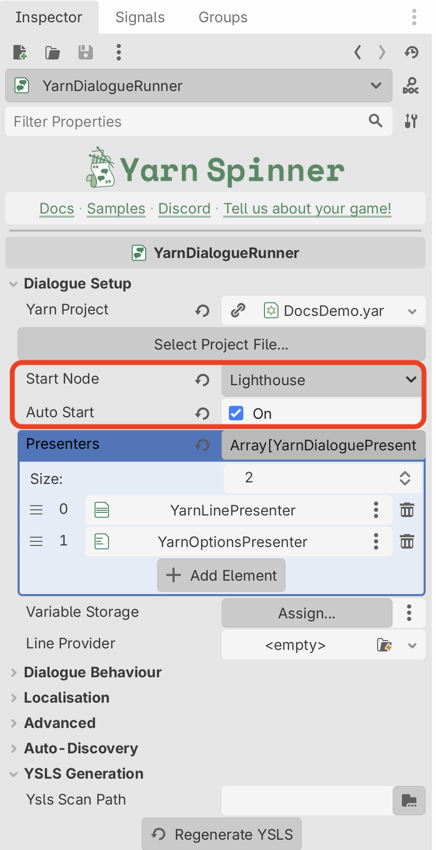
Task: Switch to the Inspector tab
Action: tap(49, 17)
